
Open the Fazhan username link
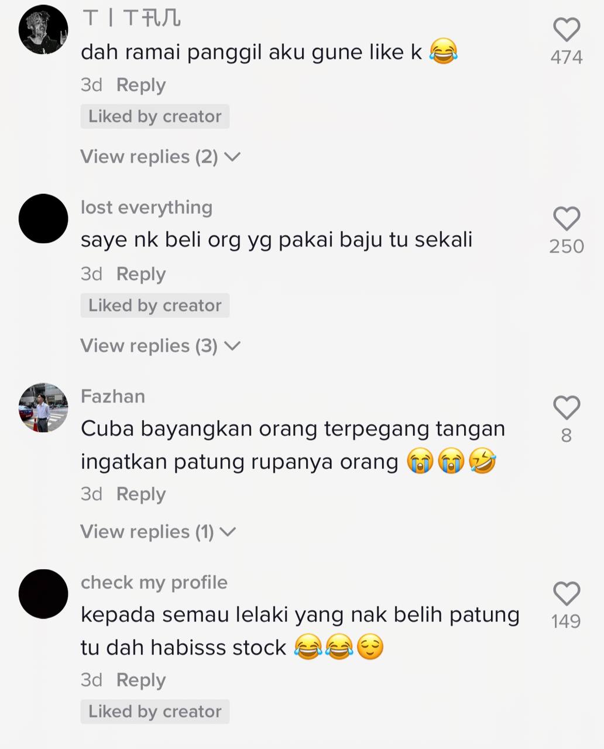click(113, 396)
